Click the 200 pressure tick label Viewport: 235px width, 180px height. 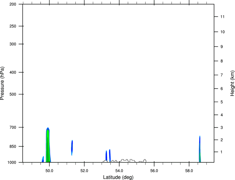[x=13, y=4]
